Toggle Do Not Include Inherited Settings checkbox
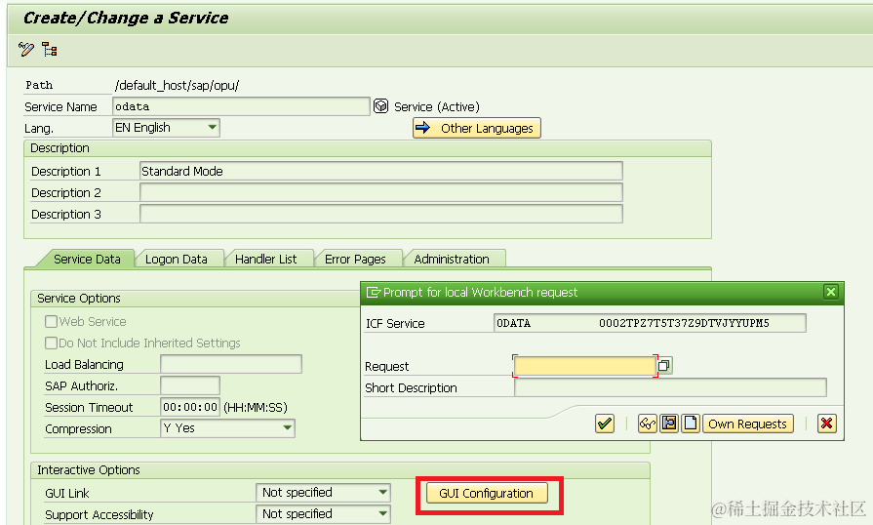The height and width of the screenshot is (525, 873). (x=52, y=343)
